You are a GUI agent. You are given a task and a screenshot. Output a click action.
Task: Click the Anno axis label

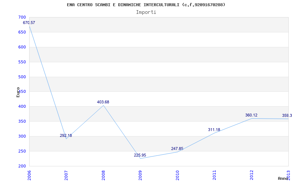283,178
